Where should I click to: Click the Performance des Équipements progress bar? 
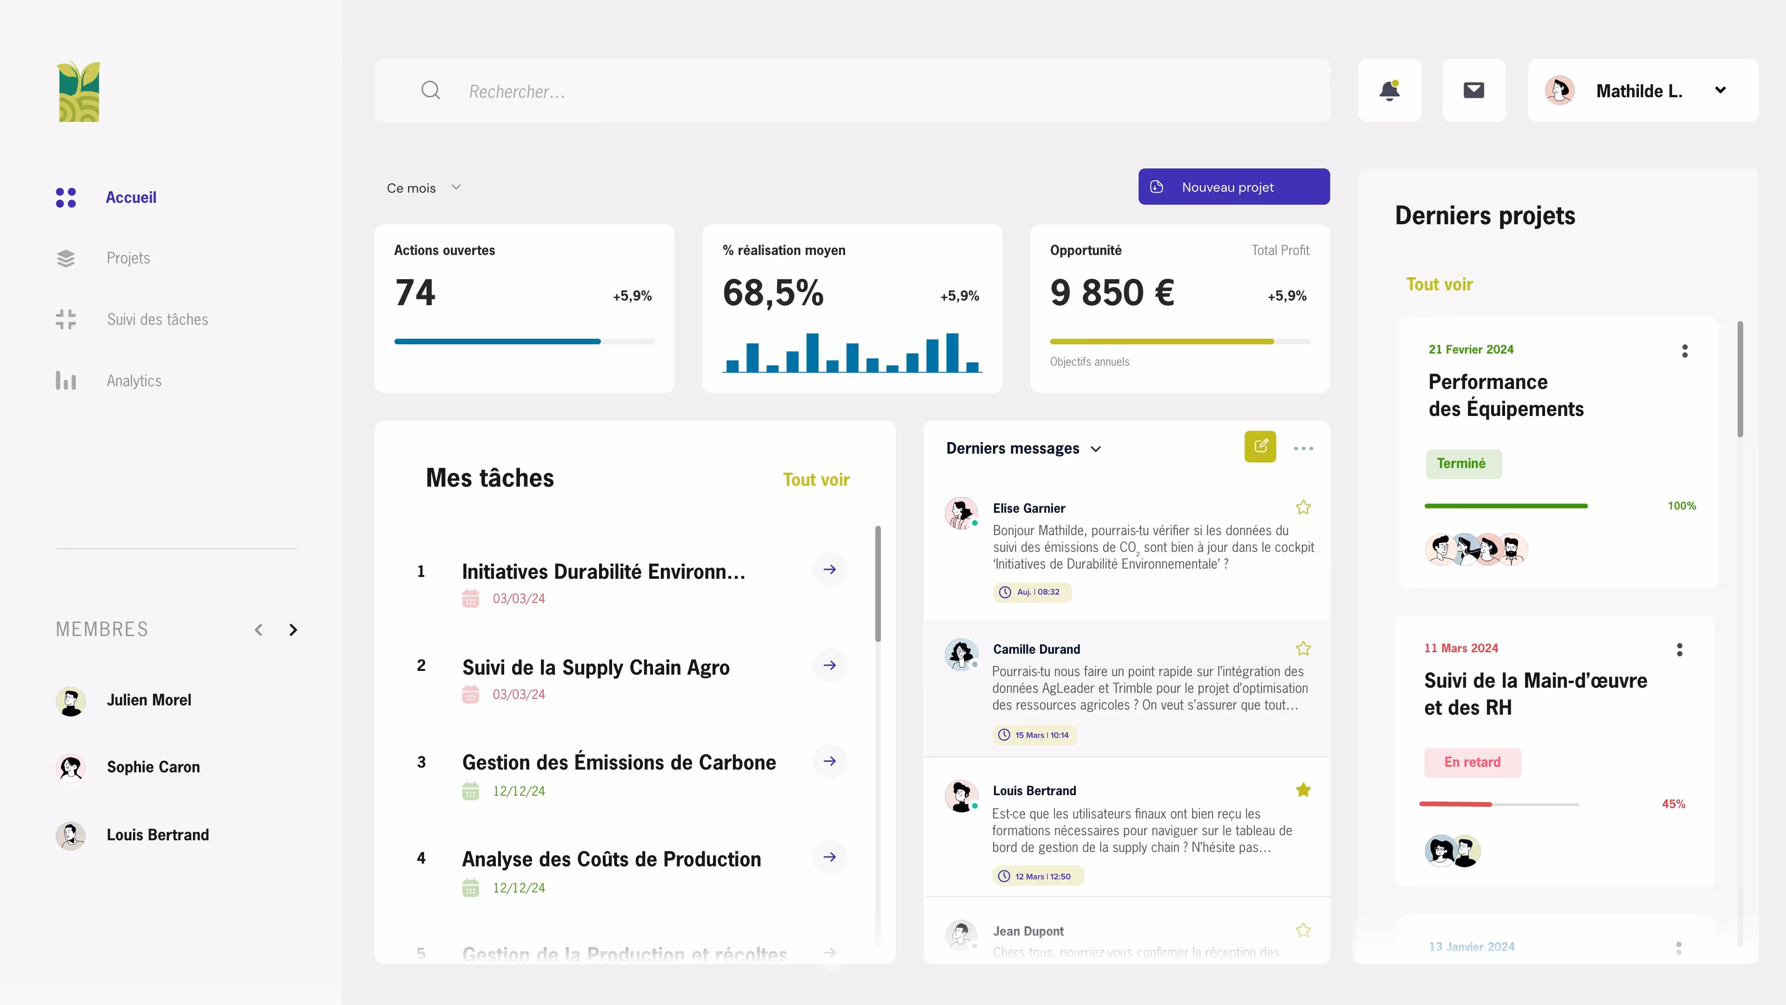pyautogui.click(x=1505, y=506)
